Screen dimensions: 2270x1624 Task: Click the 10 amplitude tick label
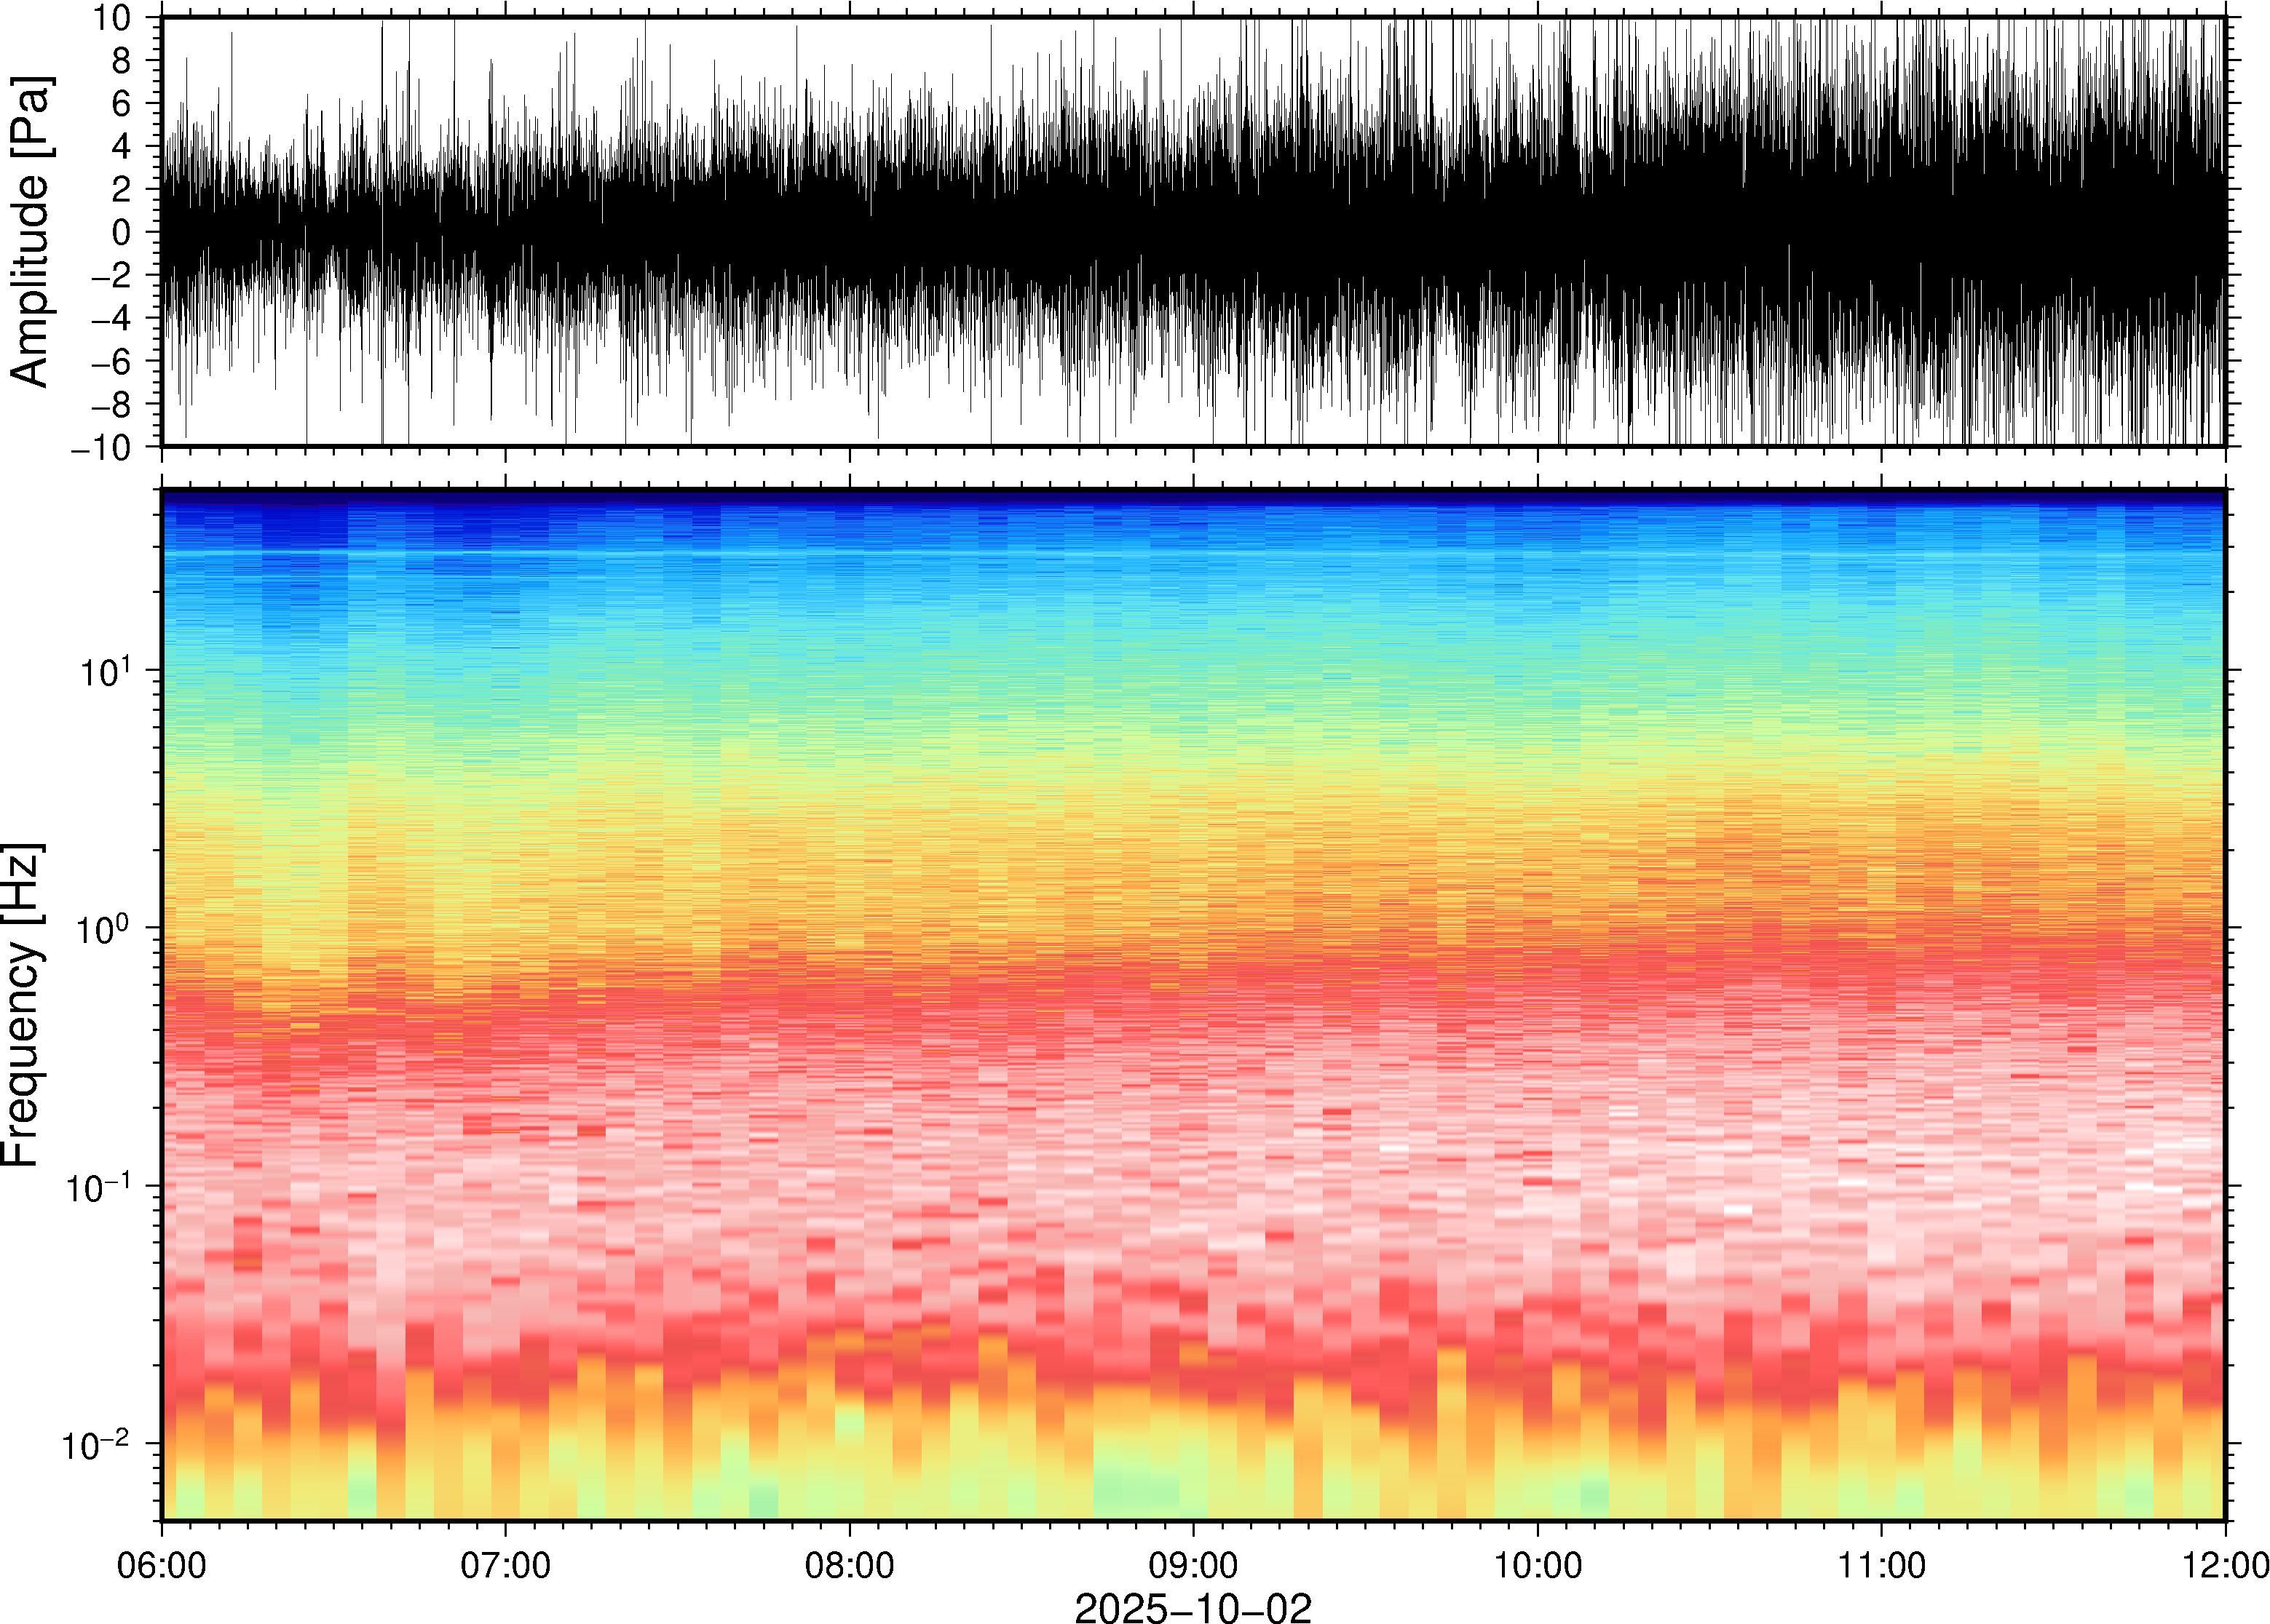[112, 18]
